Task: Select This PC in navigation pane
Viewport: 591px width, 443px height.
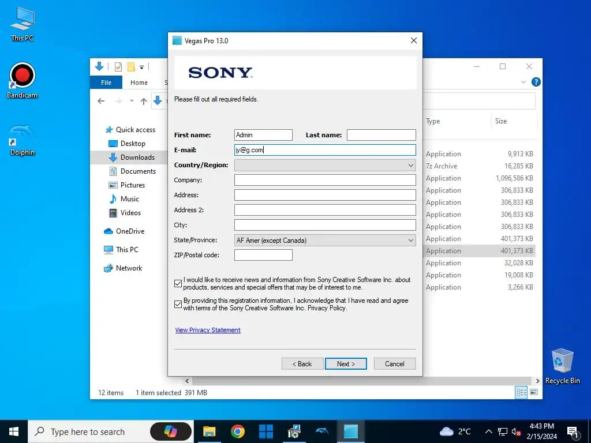Action: (121, 250)
